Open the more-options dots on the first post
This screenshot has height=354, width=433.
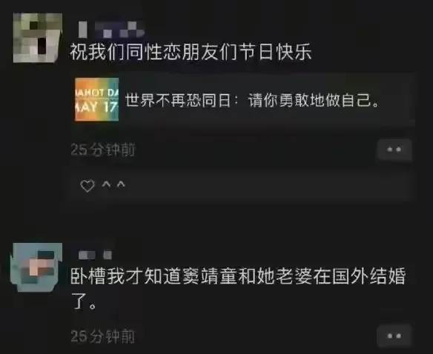394,150
